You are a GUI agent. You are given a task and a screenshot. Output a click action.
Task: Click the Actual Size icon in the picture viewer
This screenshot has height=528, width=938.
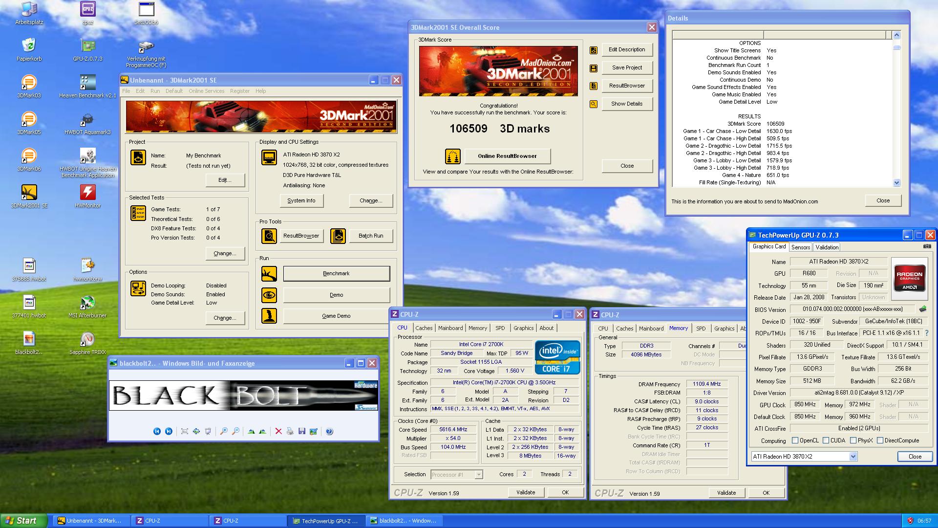coord(196,431)
